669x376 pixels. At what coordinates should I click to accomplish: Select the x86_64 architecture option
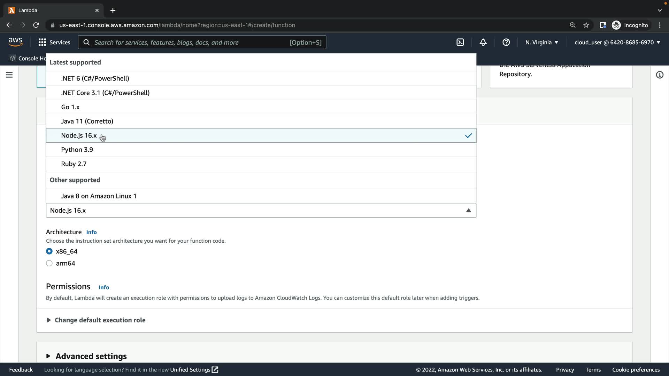pyautogui.click(x=49, y=251)
